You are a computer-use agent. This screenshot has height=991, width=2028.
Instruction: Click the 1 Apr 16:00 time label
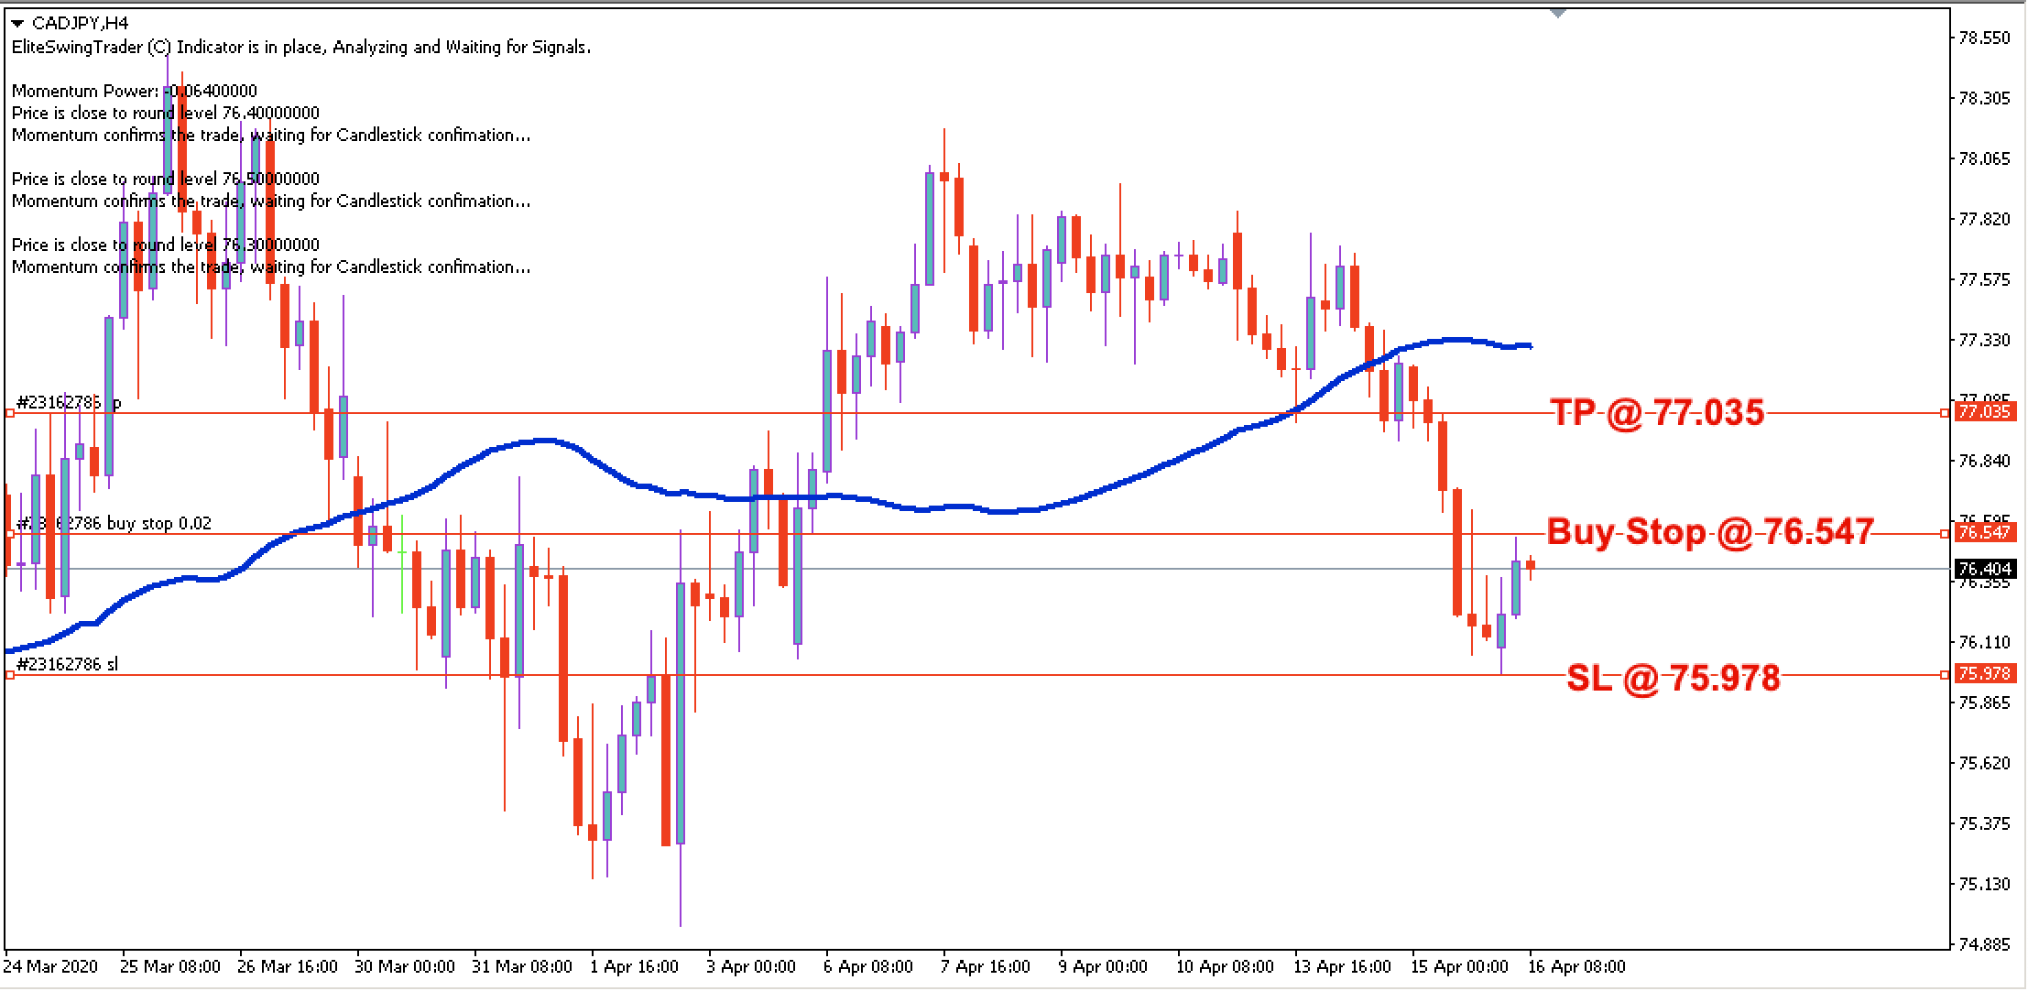636,966
